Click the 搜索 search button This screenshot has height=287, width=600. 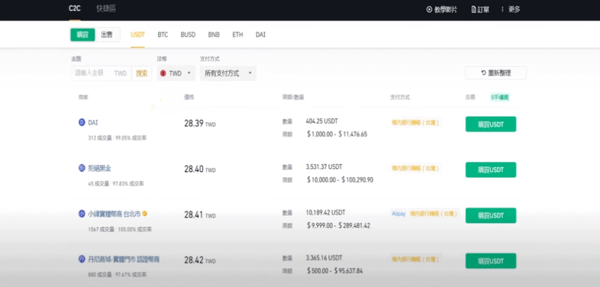141,73
